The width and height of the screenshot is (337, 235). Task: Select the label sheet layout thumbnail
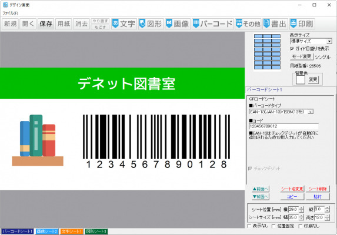[267, 52]
